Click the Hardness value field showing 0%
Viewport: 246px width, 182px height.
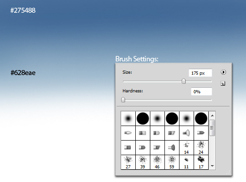[x=201, y=91]
